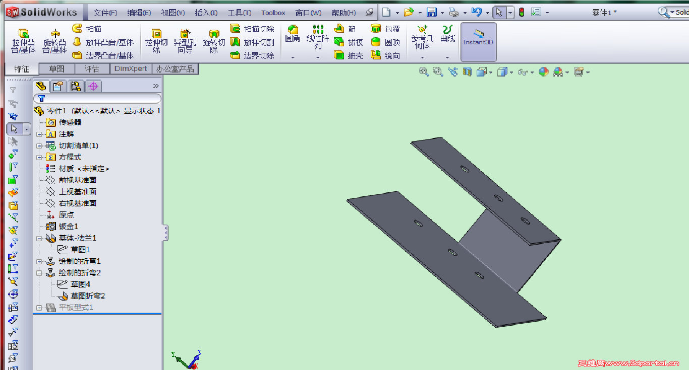Image resolution: width=689 pixels, height=370 pixels.
Task: Expand the 平板型式1 tree node
Action: click(39, 308)
